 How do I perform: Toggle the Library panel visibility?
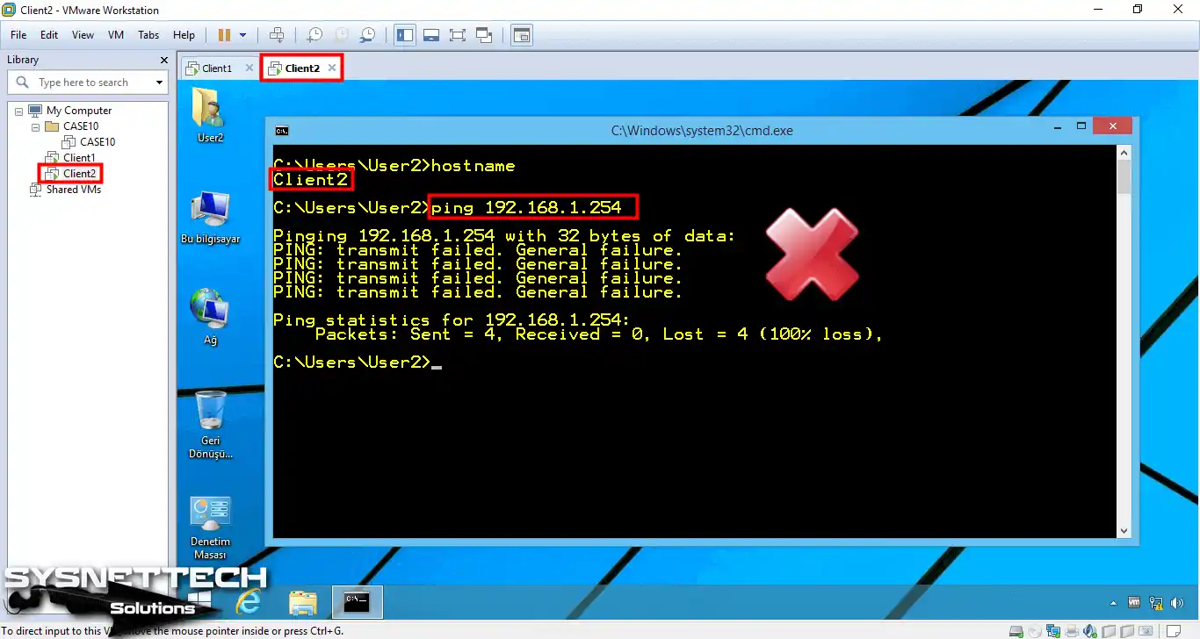point(404,35)
